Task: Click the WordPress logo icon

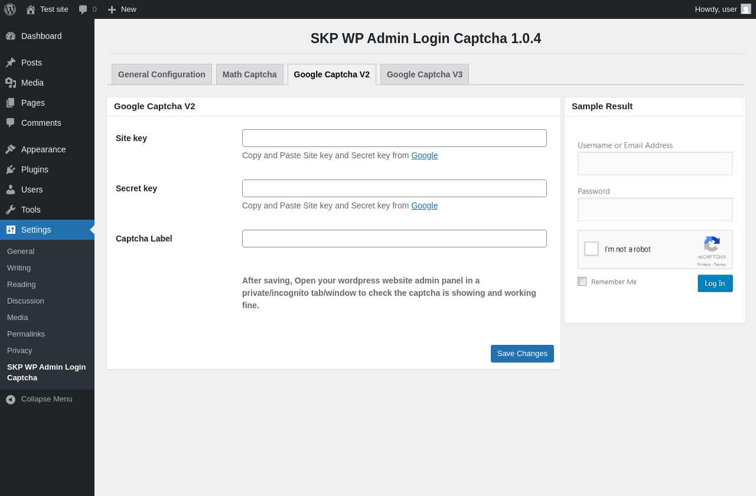Action: tap(10, 9)
